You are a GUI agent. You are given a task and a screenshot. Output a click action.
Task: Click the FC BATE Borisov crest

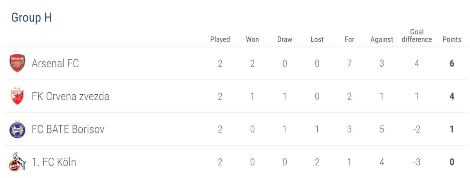[17, 129]
